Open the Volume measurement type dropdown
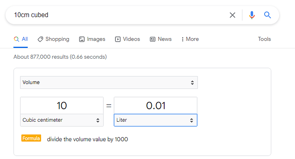 click(x=109, y=82)
